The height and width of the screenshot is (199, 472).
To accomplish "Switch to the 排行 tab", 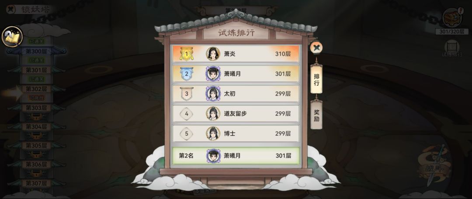I will pos(316,79).
